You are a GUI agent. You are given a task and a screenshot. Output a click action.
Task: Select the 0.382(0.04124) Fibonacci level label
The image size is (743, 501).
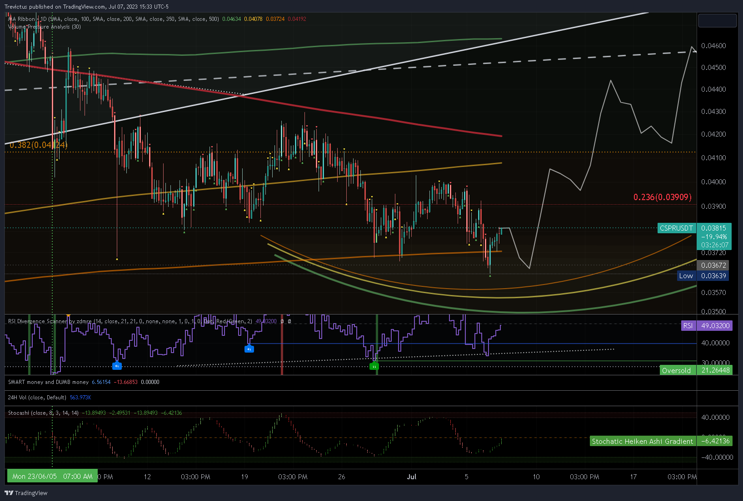pos(39,145)
